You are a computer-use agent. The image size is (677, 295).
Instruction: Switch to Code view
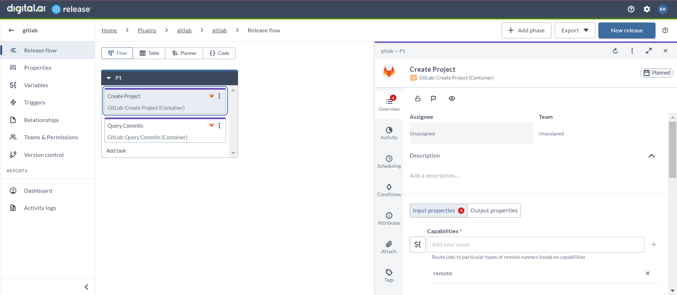pos(219,53)
